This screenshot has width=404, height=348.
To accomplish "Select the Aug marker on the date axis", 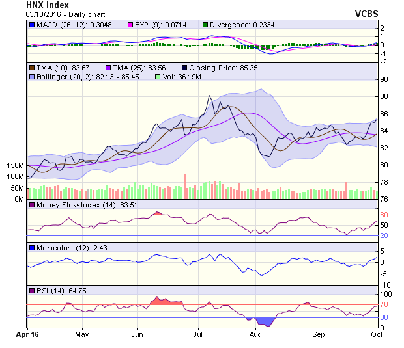I will click(x=255, y=334).
